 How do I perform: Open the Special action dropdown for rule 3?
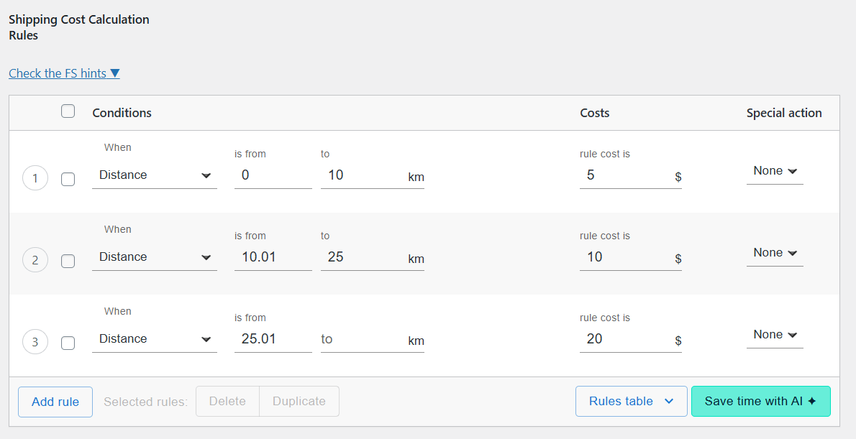[x=775, y=334]
